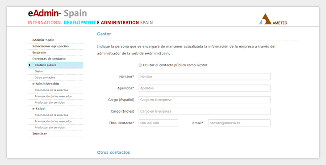Open the Gestor sidebar sub-item
The image size is (326, 165).
tap(39, 72)
